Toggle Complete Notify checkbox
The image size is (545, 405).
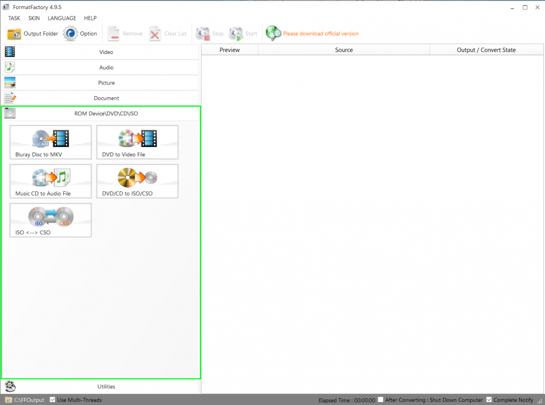[x=489, y=400]
